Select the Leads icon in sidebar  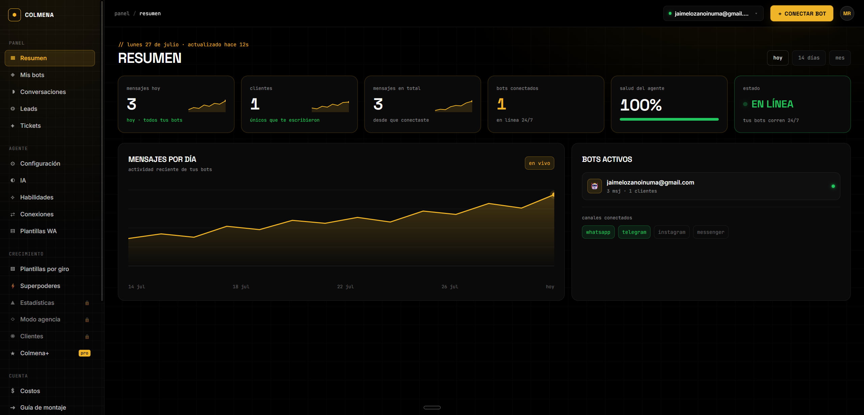click(x=13, y=109)
